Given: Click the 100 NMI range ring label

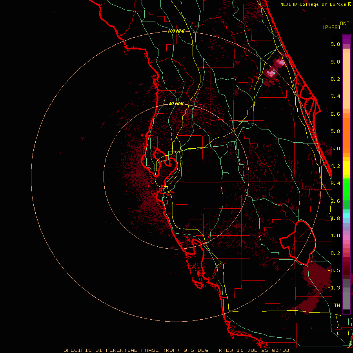Looking at the screenshot, I should [x=176, y=31].
